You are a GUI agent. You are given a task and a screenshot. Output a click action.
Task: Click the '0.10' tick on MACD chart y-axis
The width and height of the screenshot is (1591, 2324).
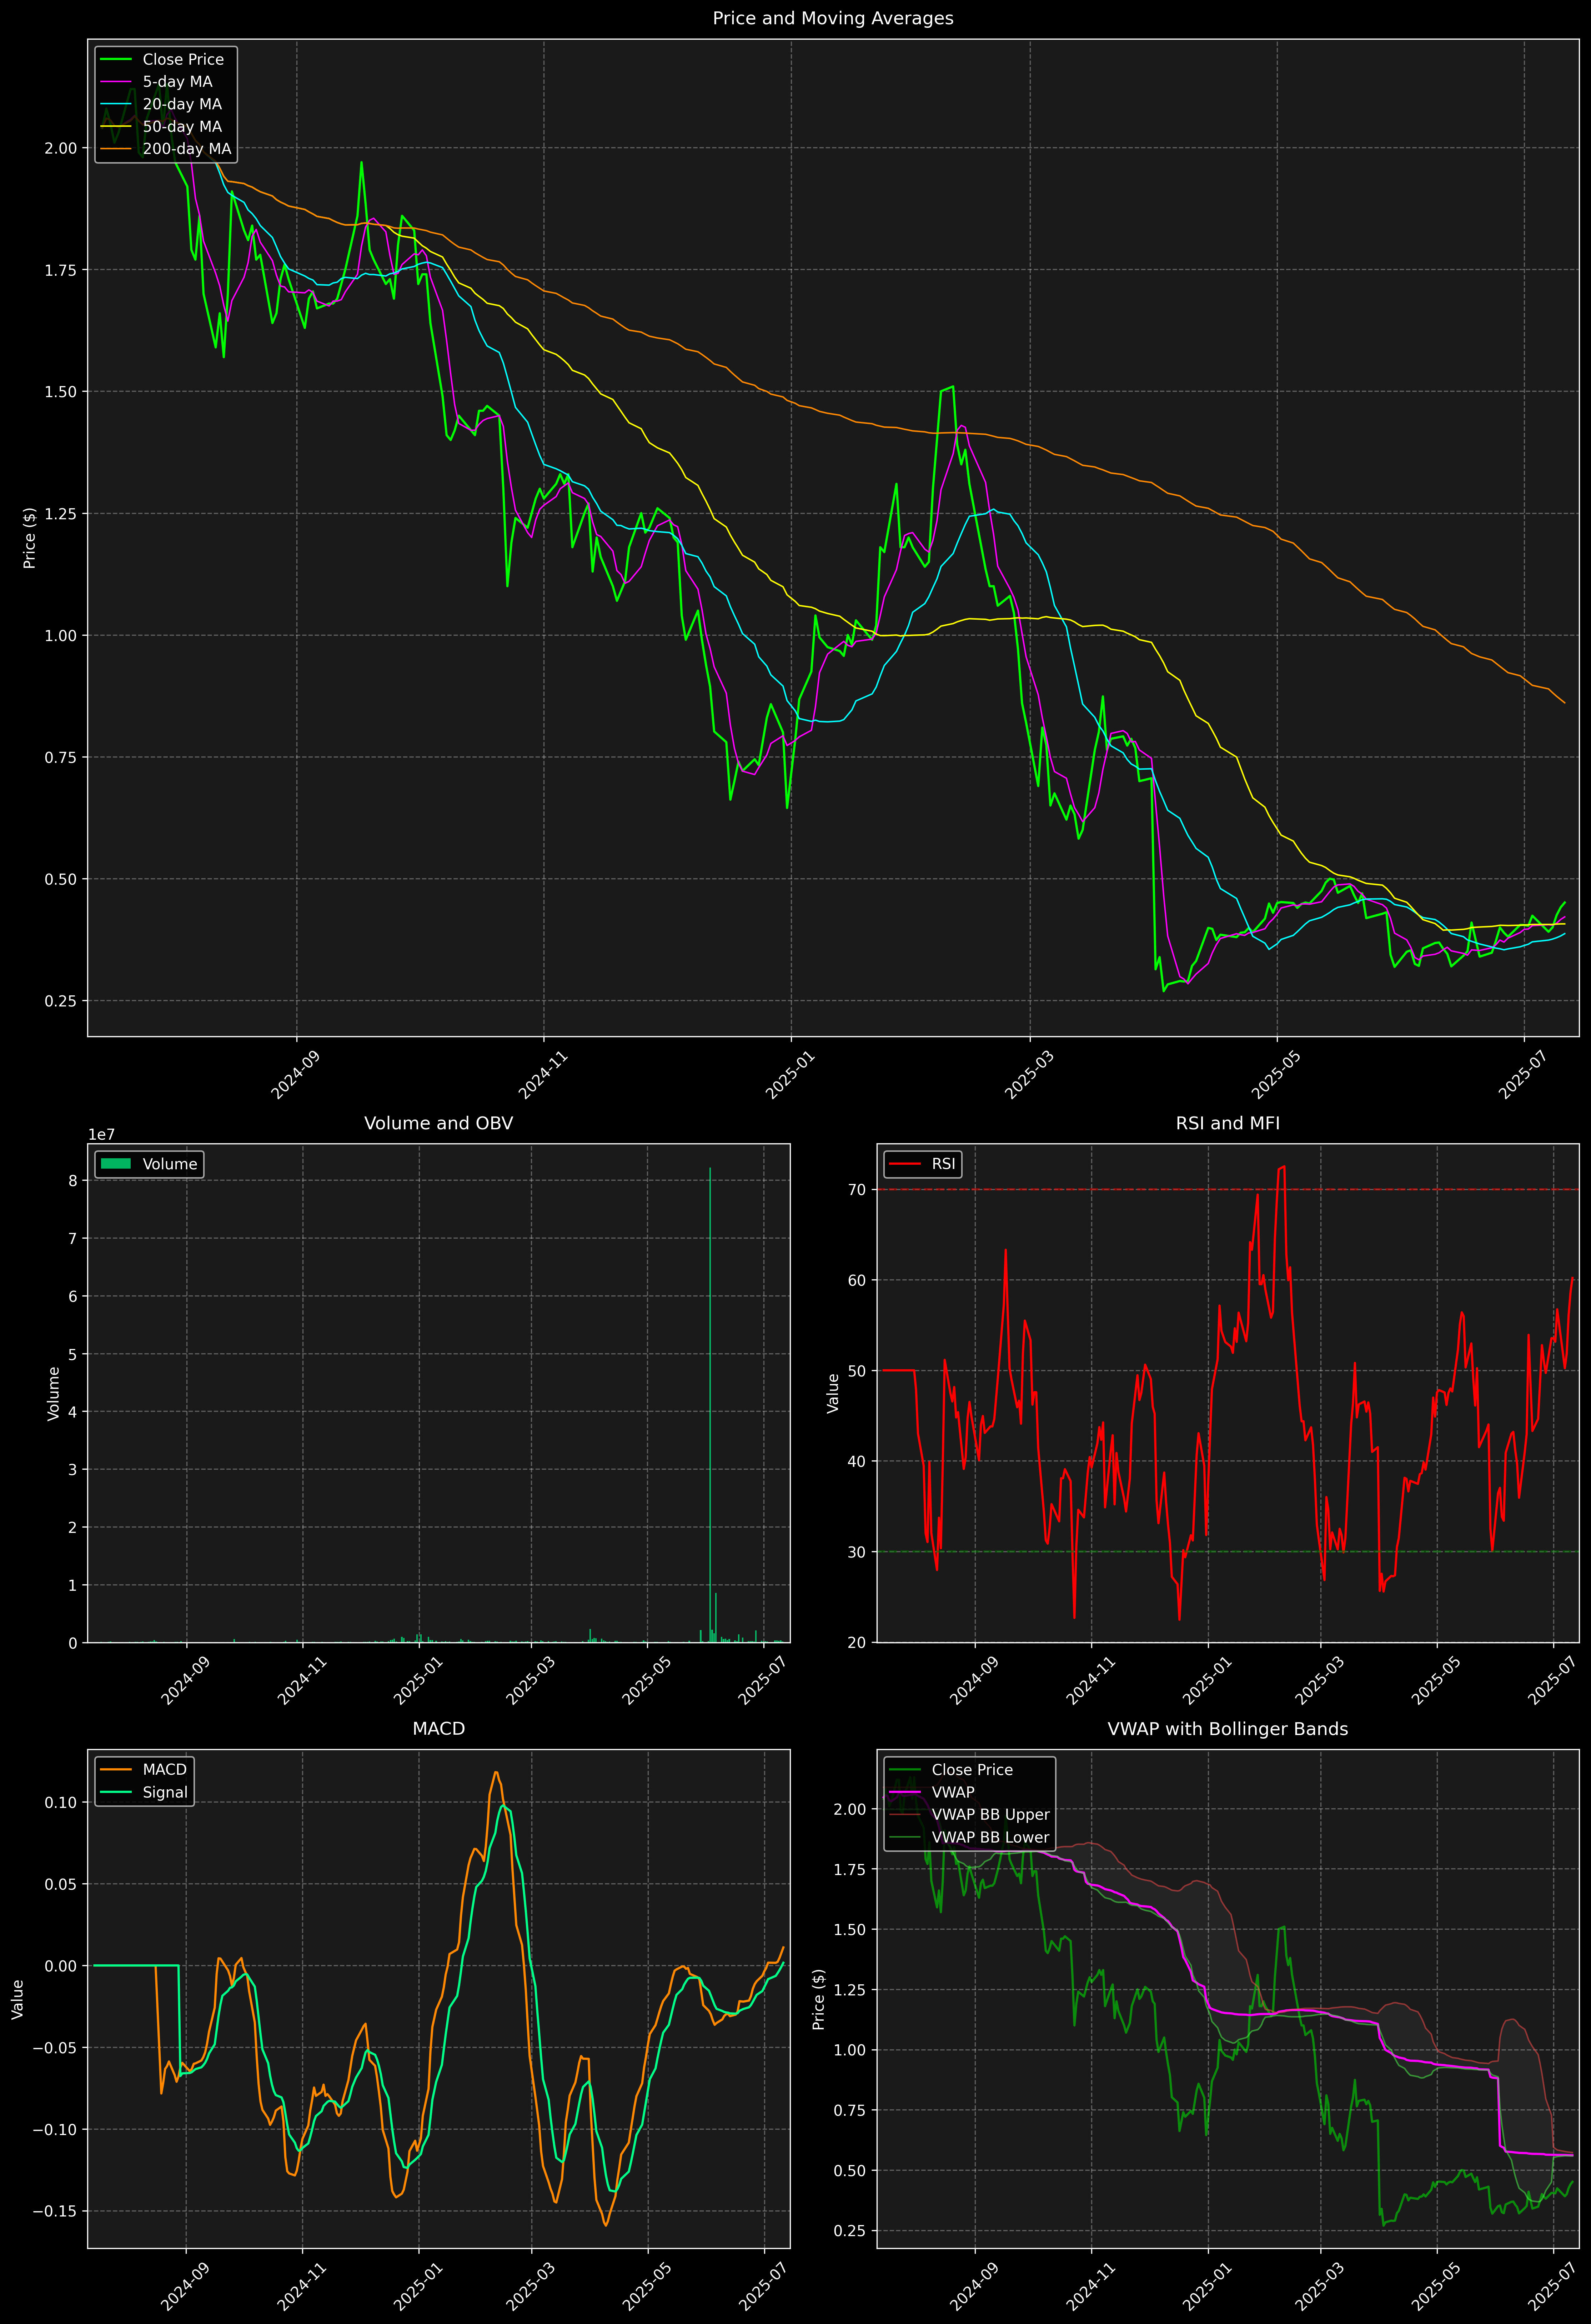click(x=61, y=1802)
